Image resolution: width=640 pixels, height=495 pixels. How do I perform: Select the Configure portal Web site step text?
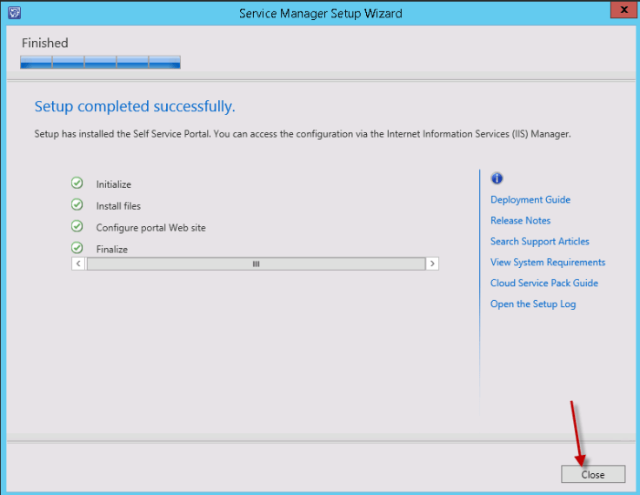point(150,228)
